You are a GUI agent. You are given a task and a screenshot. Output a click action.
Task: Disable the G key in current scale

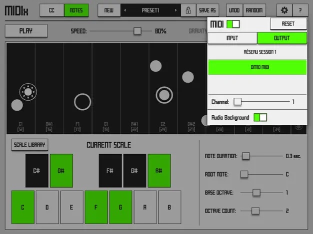pyautogui.click(x=120, y=207)
